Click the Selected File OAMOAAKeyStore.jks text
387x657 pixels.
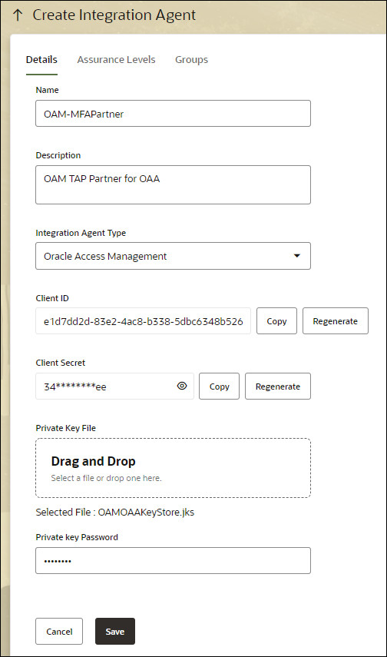click(x=114, y=512)
